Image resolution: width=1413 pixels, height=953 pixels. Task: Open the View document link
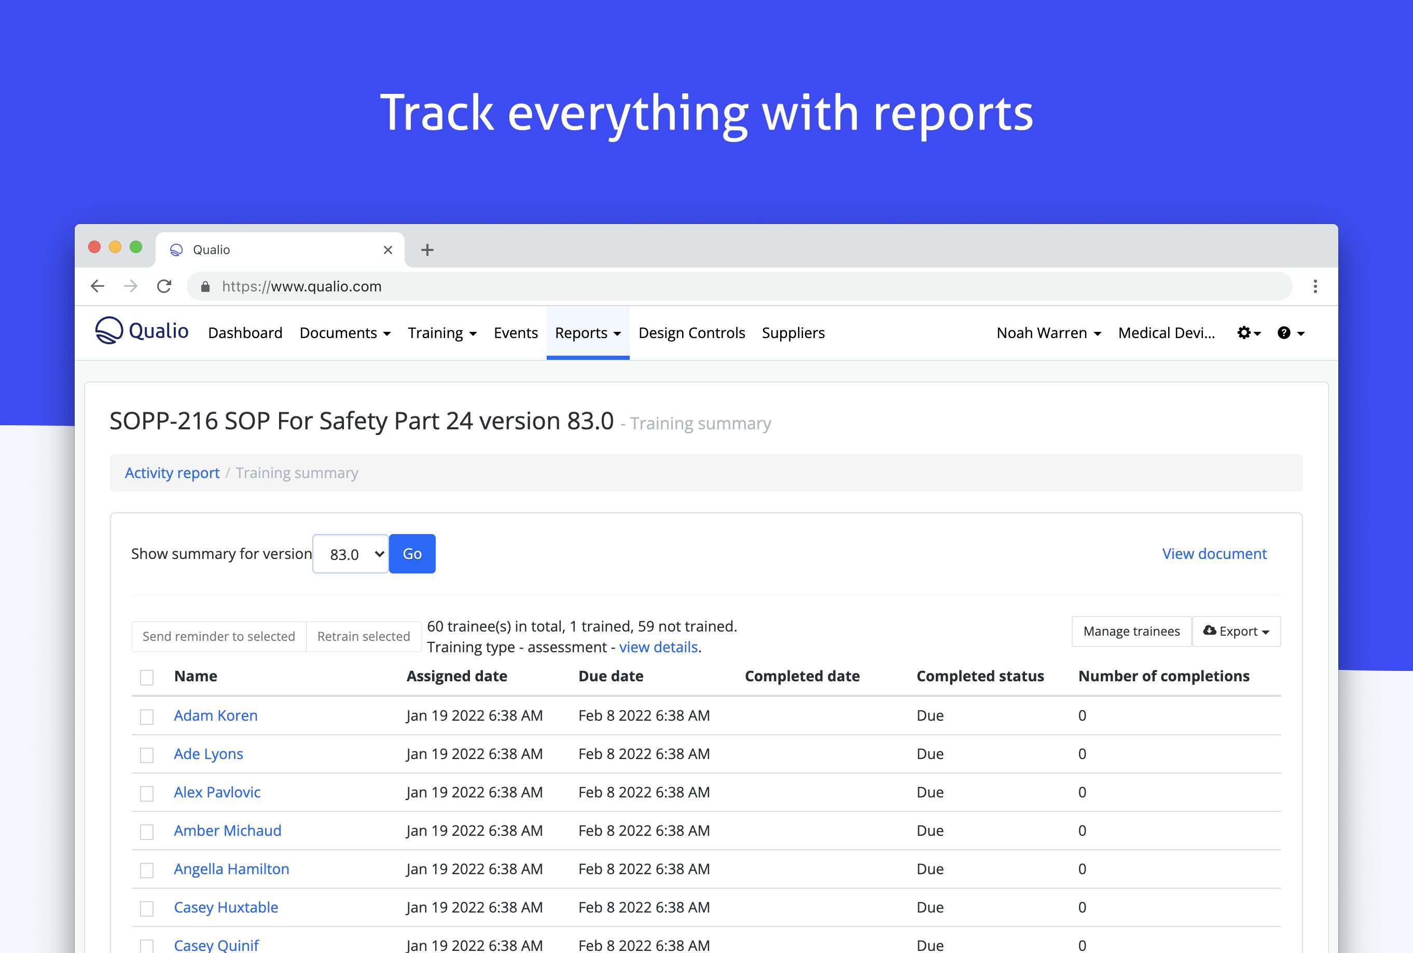coord(1214,554)
